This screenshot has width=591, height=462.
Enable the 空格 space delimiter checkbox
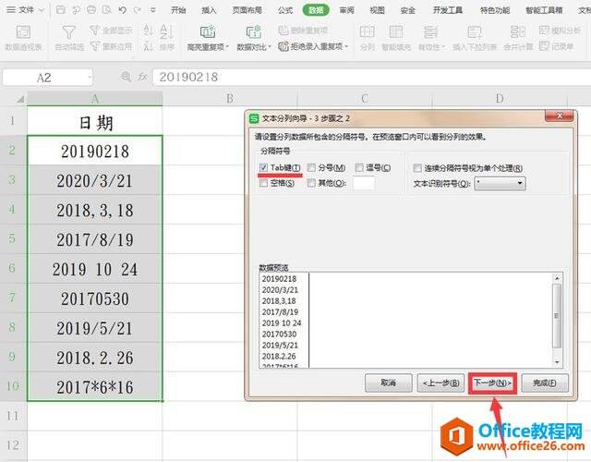coord(265,183)
